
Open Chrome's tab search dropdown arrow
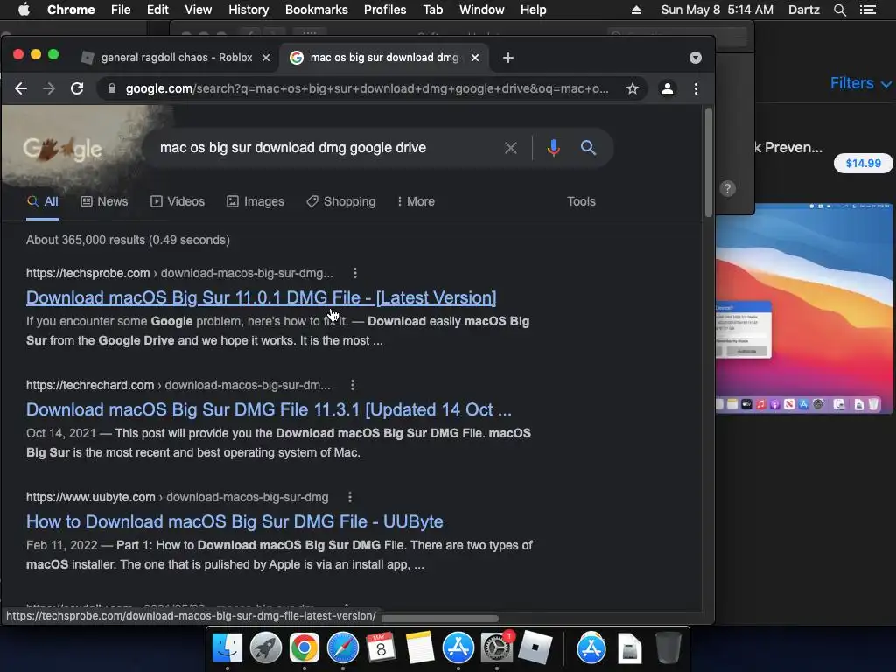(x=696, y=58)
